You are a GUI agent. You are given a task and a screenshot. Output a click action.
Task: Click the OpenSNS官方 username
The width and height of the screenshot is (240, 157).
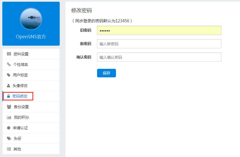pos(31,37)
